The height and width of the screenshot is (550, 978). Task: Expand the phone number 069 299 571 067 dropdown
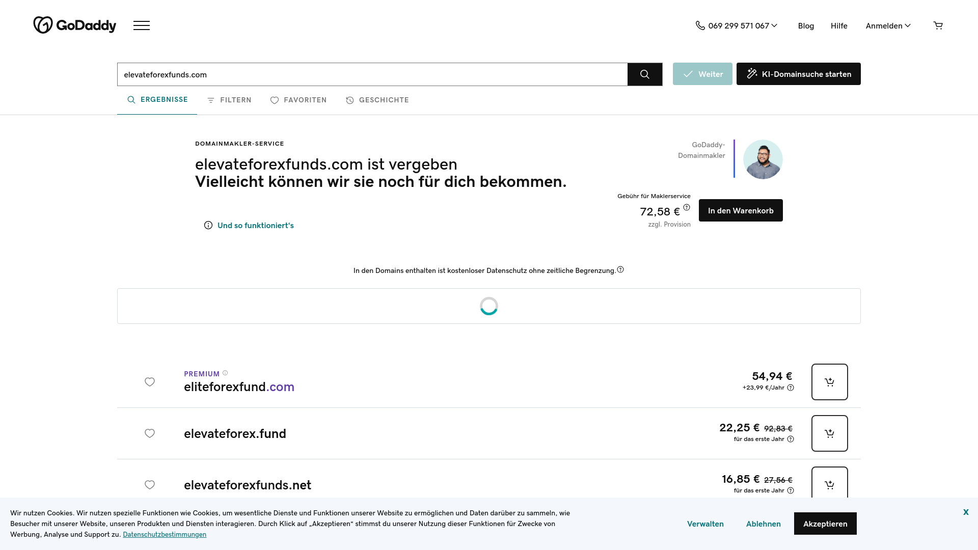coord(743,25)
